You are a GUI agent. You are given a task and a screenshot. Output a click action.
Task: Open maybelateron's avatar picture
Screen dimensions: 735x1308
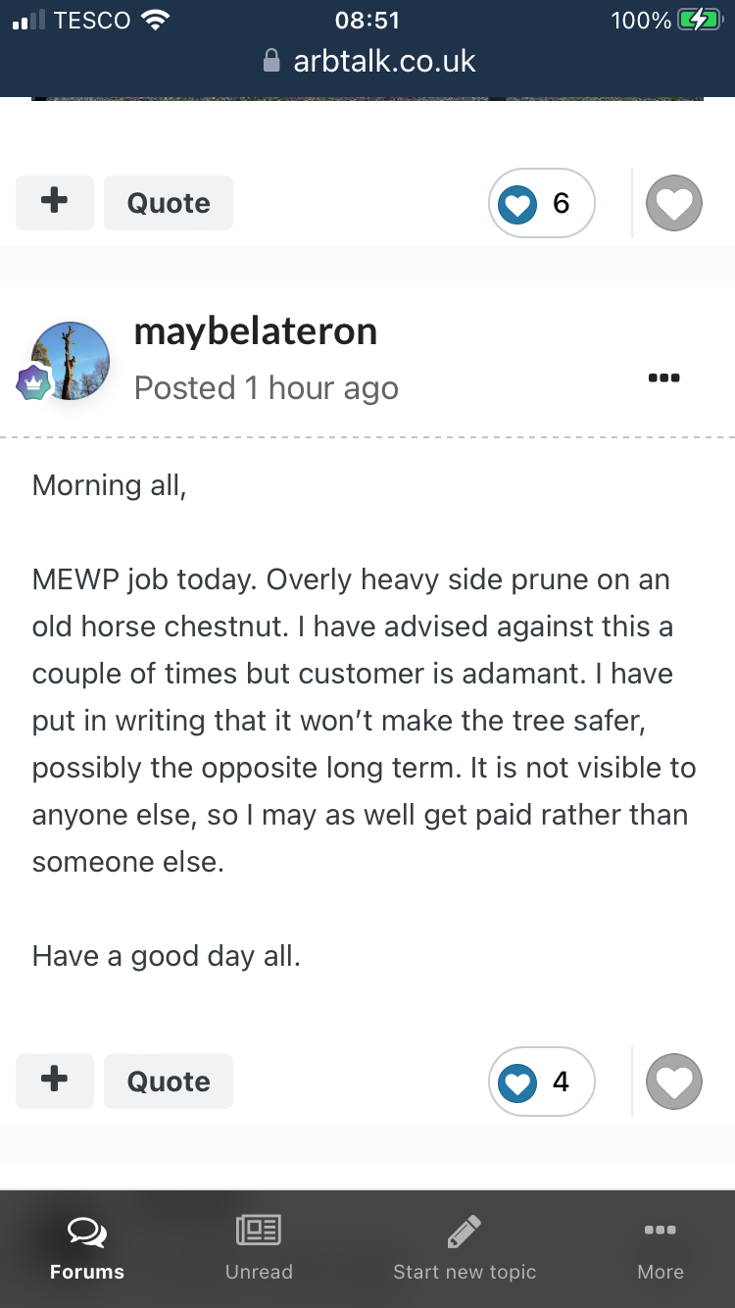coord(70,360)
